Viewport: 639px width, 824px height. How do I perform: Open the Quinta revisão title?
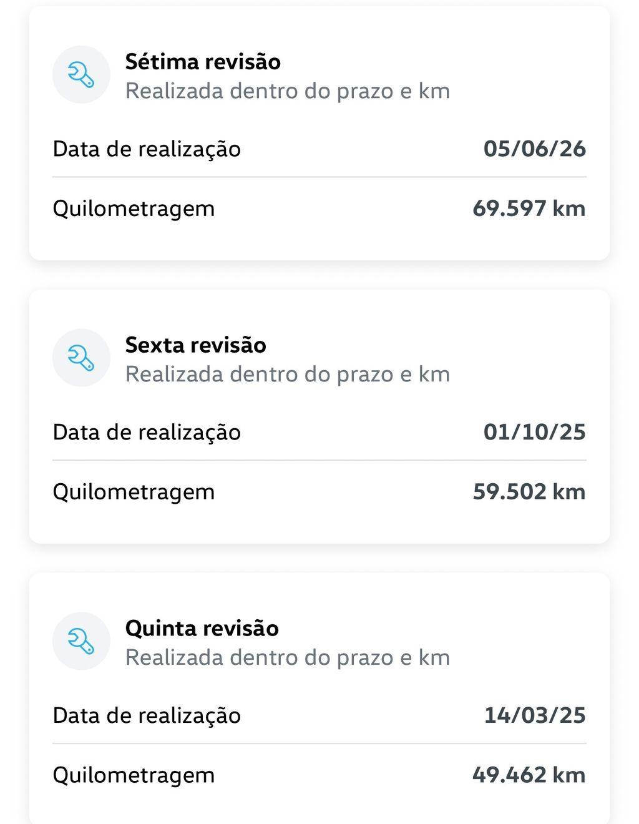(202, 629)
